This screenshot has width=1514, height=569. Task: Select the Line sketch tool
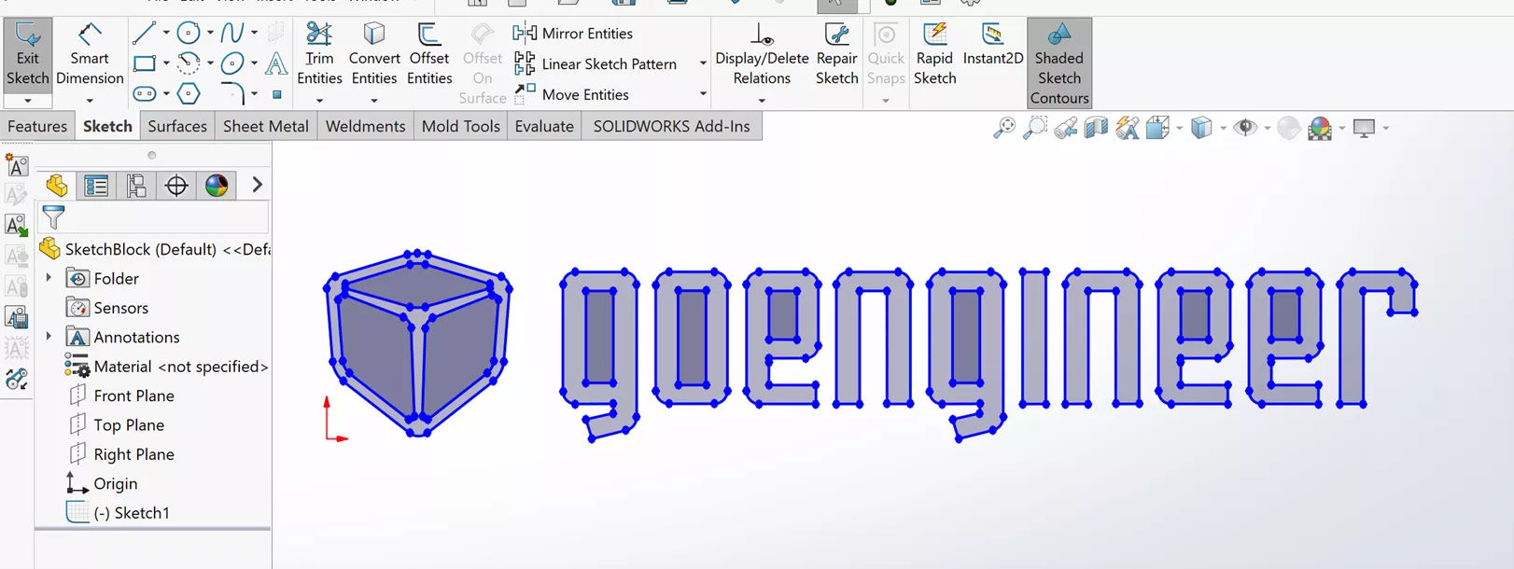pyautogui.click(x=144, y=34)
